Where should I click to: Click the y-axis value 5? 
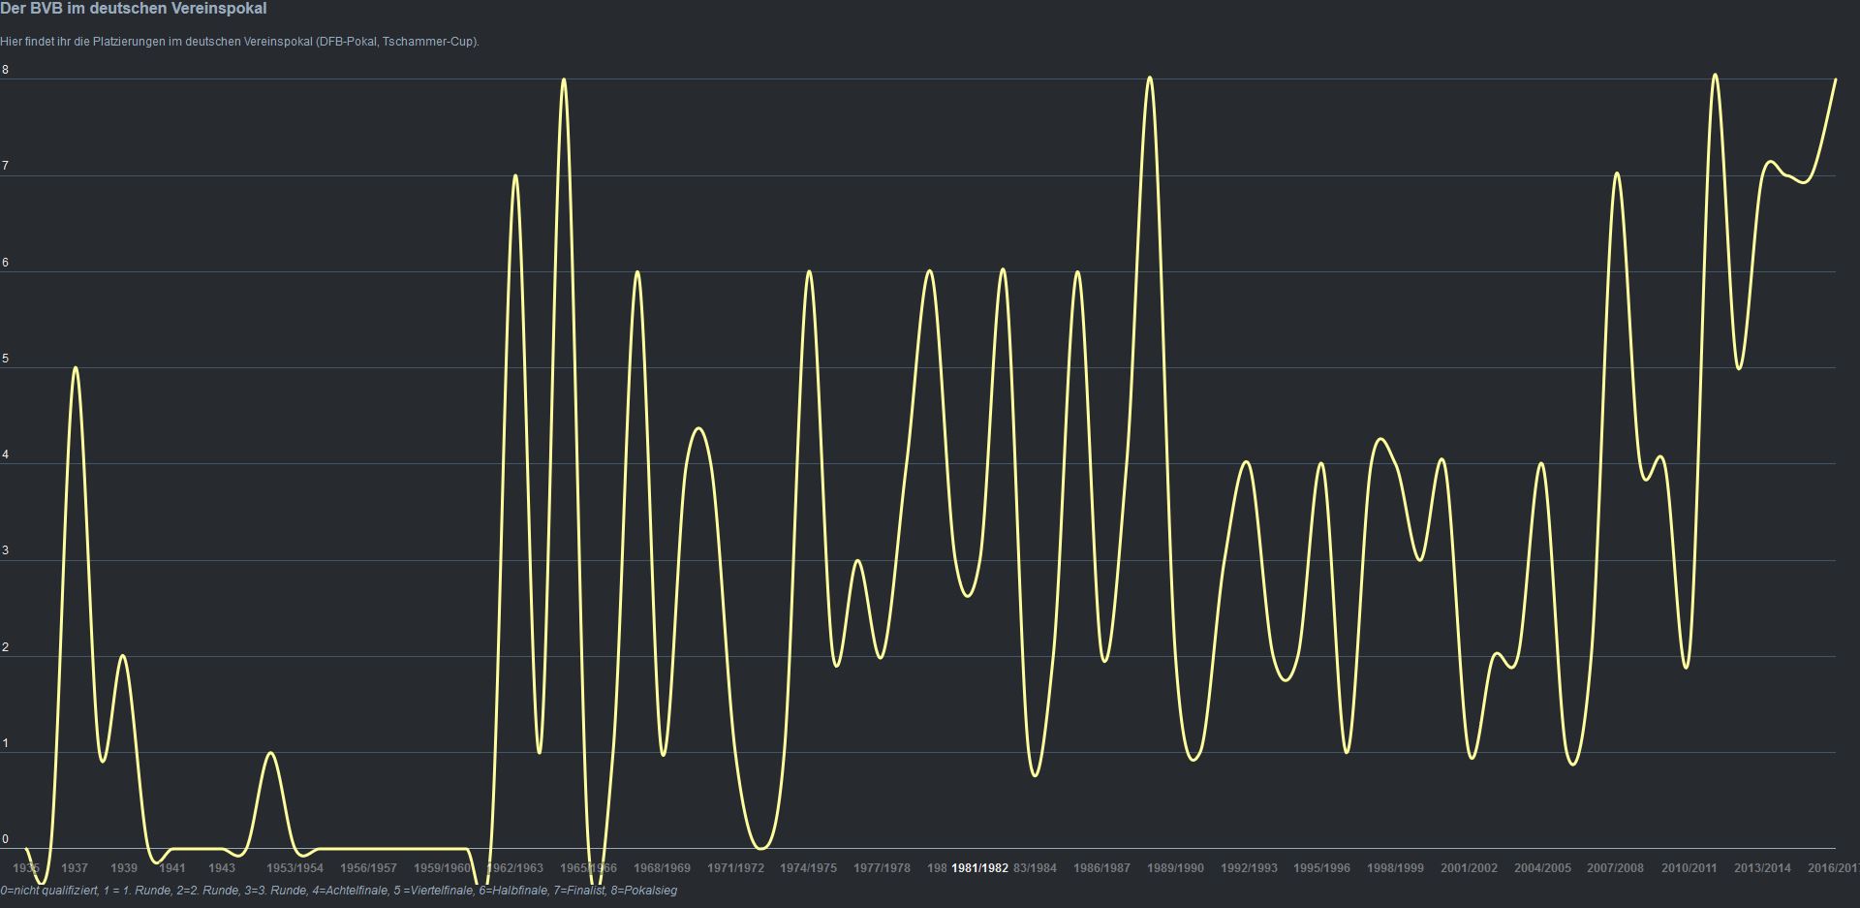5,359
